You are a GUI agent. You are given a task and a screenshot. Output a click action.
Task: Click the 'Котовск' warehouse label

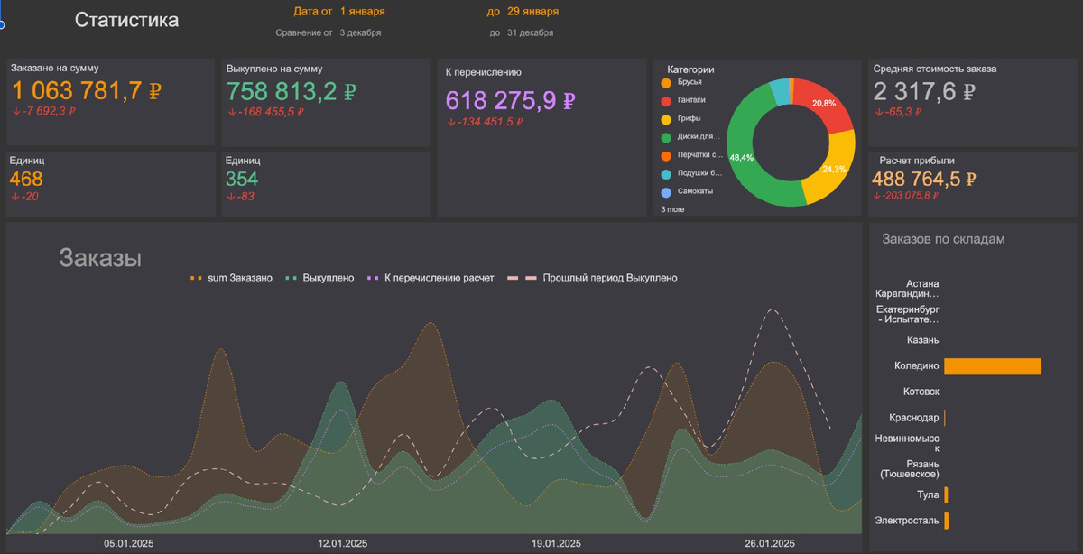tap(921, 392)
